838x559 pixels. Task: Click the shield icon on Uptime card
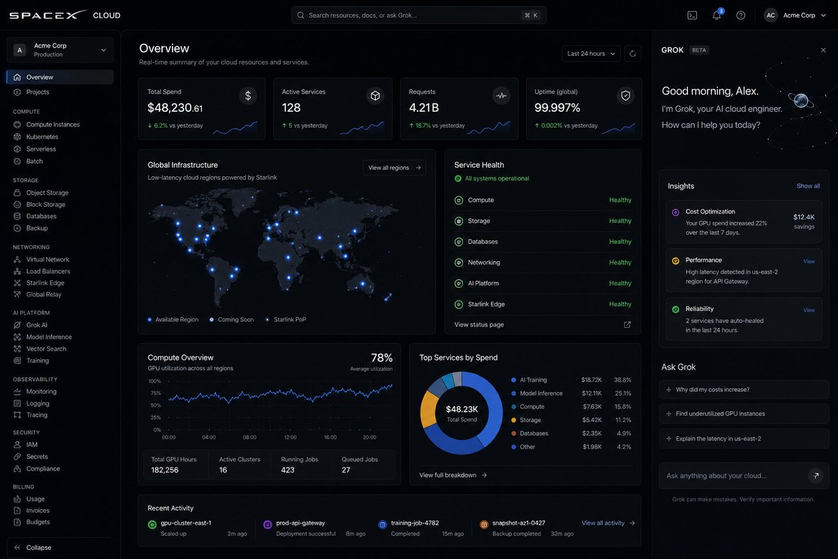(626, 96)
